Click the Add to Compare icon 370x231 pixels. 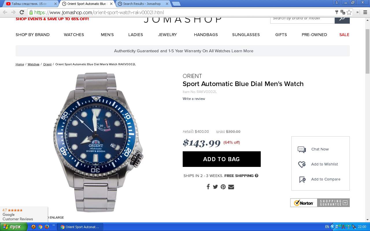[302, 180]
